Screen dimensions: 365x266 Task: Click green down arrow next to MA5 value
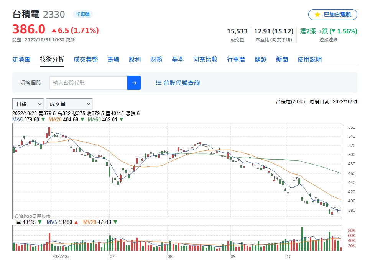tap(43, 120)
